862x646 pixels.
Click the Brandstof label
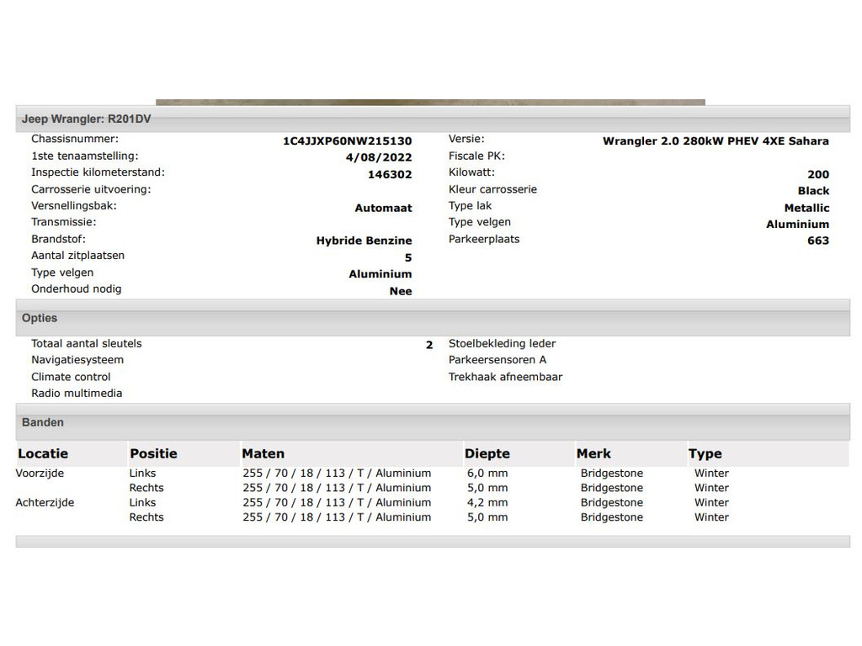(x=58, y=239)
